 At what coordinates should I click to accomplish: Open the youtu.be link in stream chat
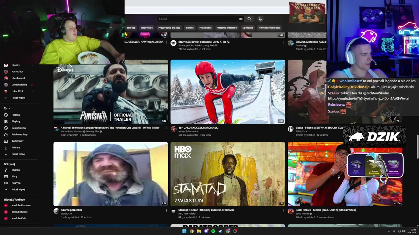(x=369, y=99)
